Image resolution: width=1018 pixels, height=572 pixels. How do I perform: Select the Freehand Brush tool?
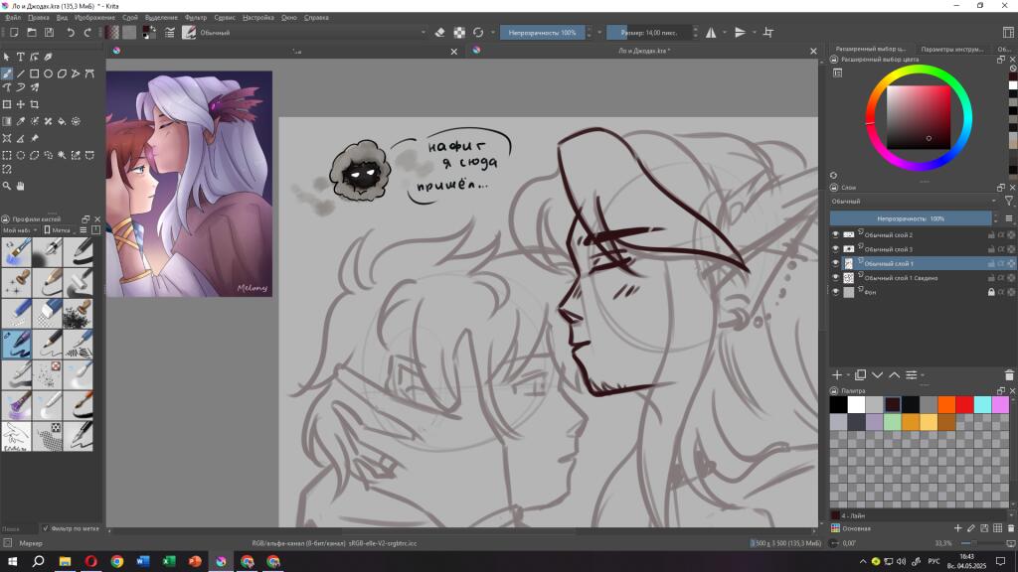tap(7, 73)
